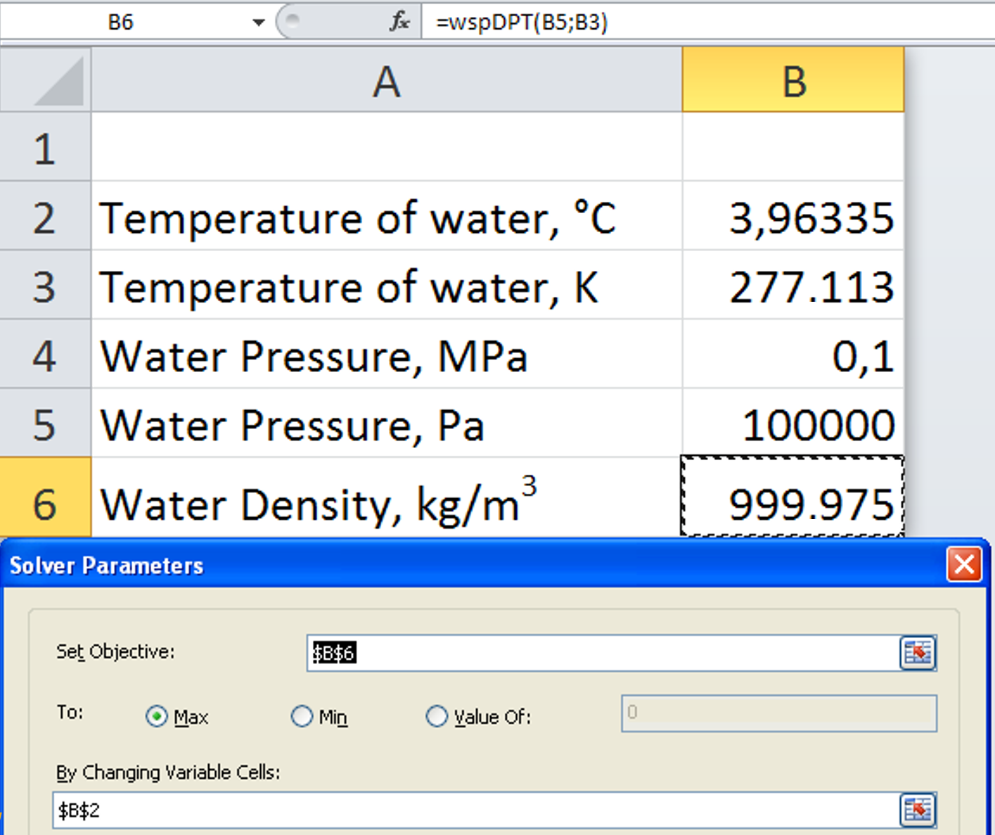Select row 2 header
995x835 pixels.
(x=46, y=216)
